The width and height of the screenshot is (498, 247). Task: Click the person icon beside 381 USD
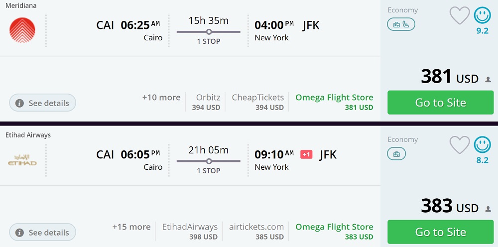pyautogui.click(x=488, y=79)
